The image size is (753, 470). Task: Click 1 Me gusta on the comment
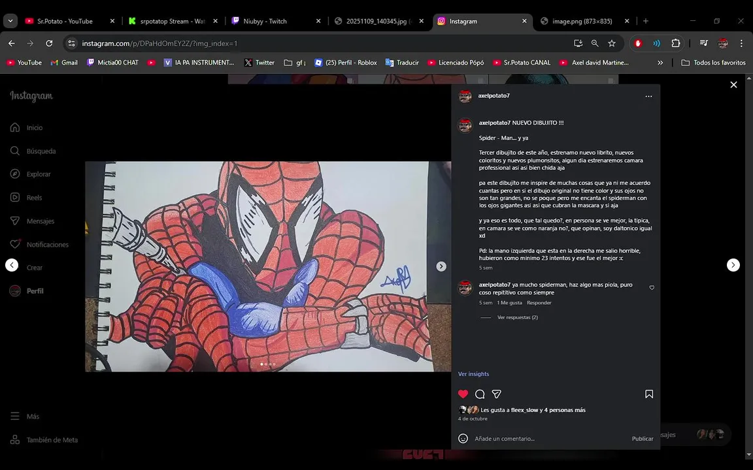tap(510, 303)
